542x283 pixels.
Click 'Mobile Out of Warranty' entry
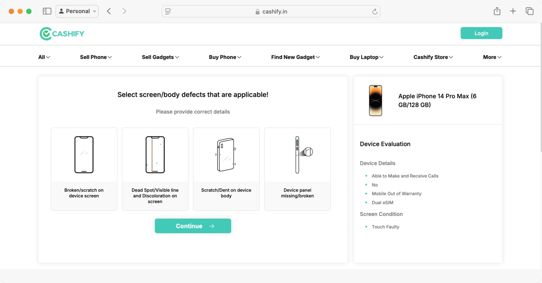tap(396, 193)
